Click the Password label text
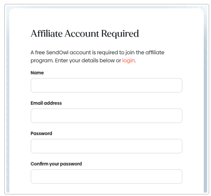The height and width of the screenshot is (196, 211). pos(41,133)
